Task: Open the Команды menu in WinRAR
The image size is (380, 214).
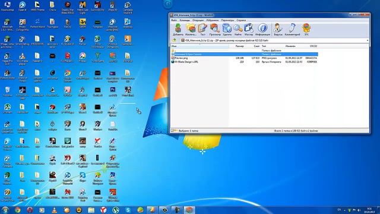Action: (x=185, y=20)
